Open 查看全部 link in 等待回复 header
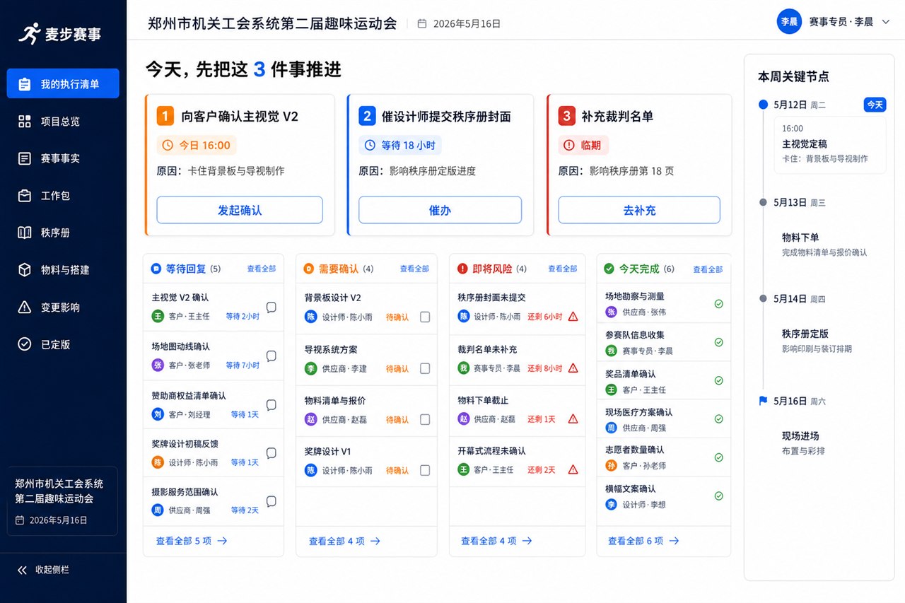 (262, 269)
